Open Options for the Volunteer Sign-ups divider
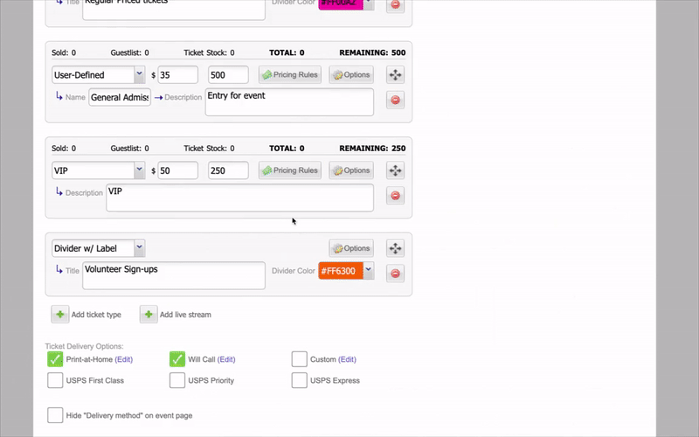Viewport: 699px width, 437px height. coord(351,248)
